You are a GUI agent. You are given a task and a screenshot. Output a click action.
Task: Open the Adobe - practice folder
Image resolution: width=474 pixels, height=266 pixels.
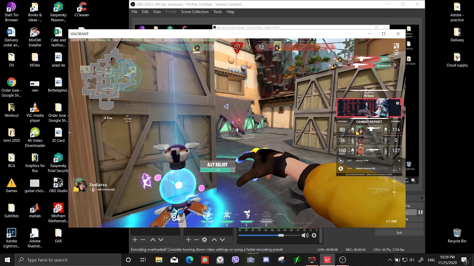(x=457, y=13)
